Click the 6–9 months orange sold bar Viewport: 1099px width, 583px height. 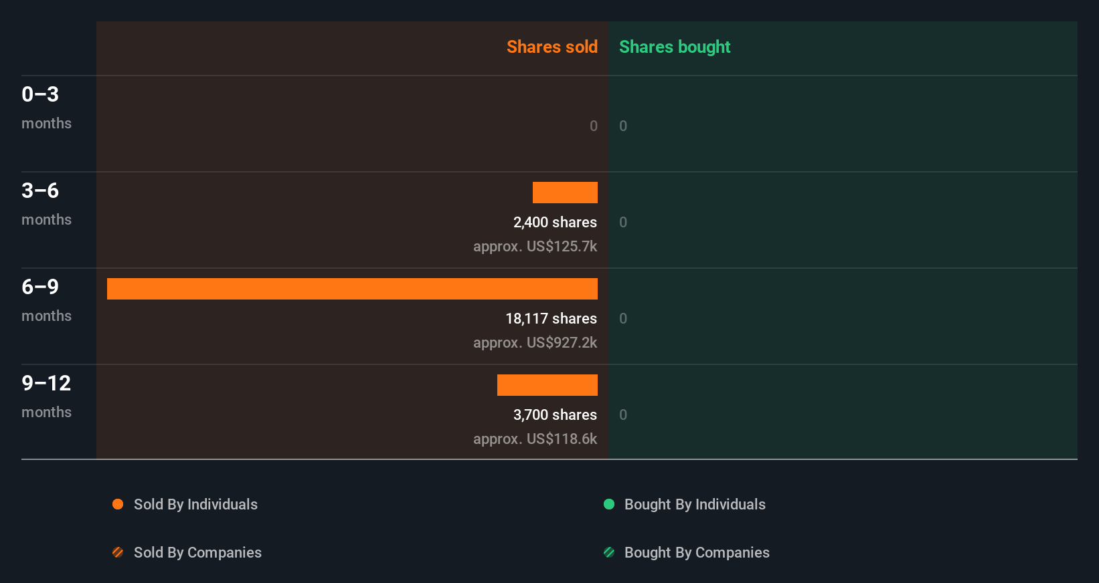(352, 289)
